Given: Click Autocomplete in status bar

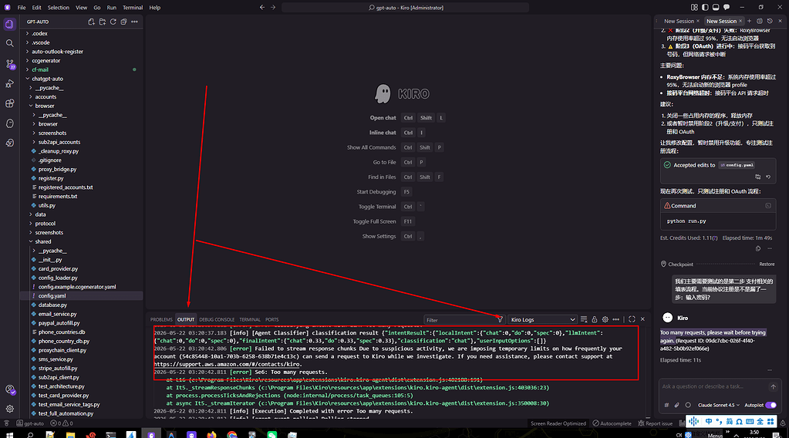Looking at the screenshot, I should 612,423.
